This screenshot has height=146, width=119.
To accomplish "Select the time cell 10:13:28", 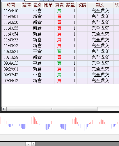I will click(11, 57).
